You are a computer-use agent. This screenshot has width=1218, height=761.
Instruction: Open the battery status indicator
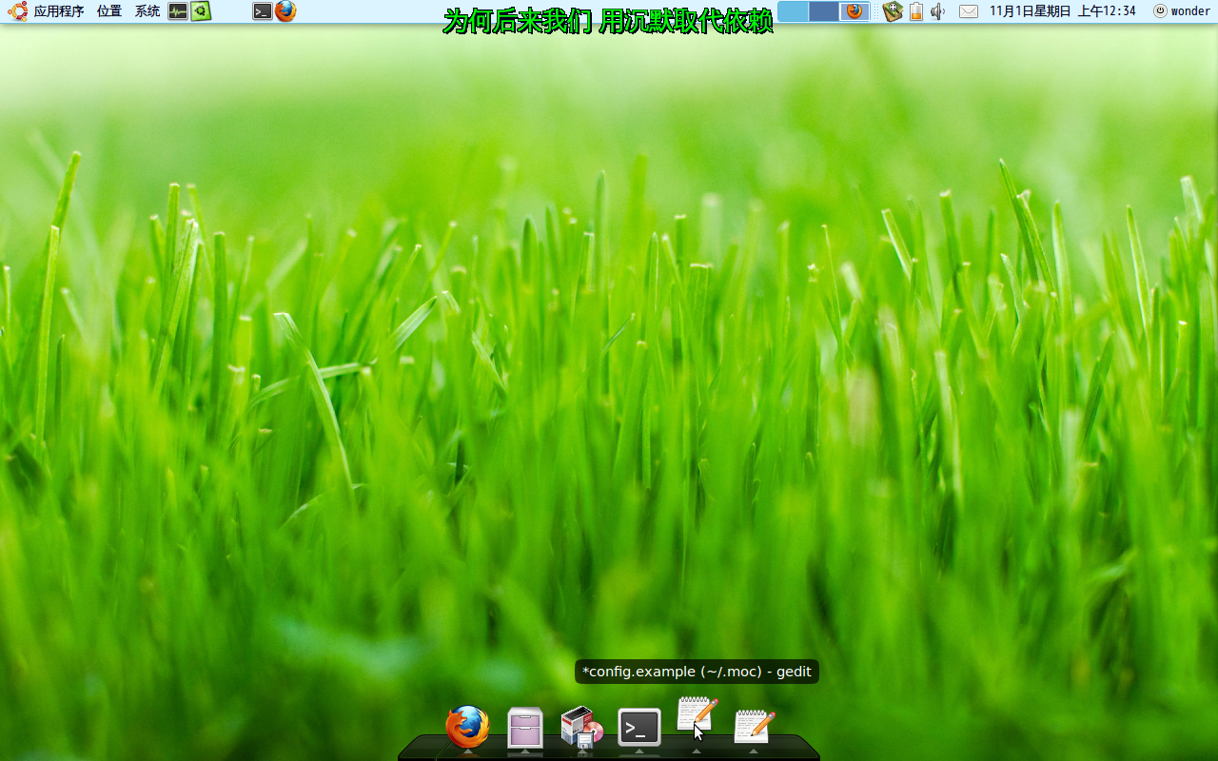(916, 11)
